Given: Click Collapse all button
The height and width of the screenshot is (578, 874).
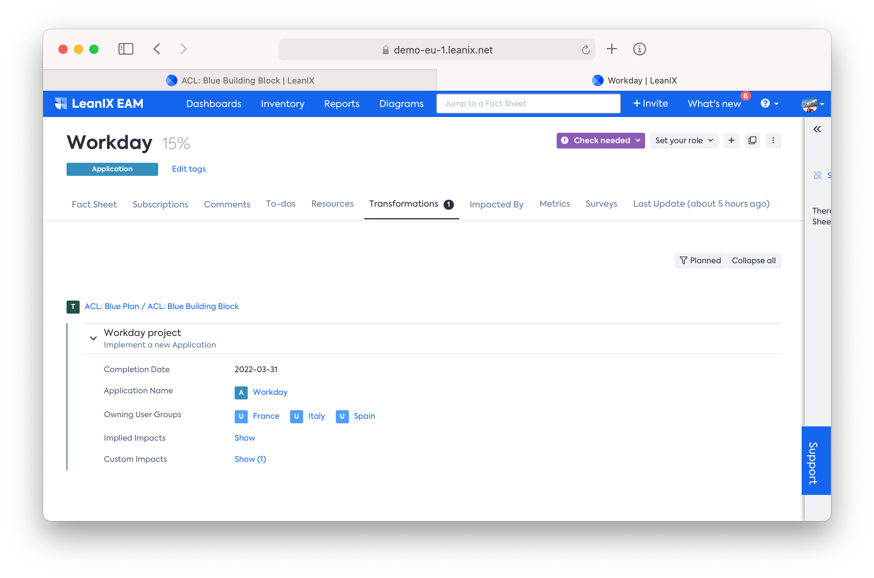Looking at the screenshot, I should pos(754,261).
